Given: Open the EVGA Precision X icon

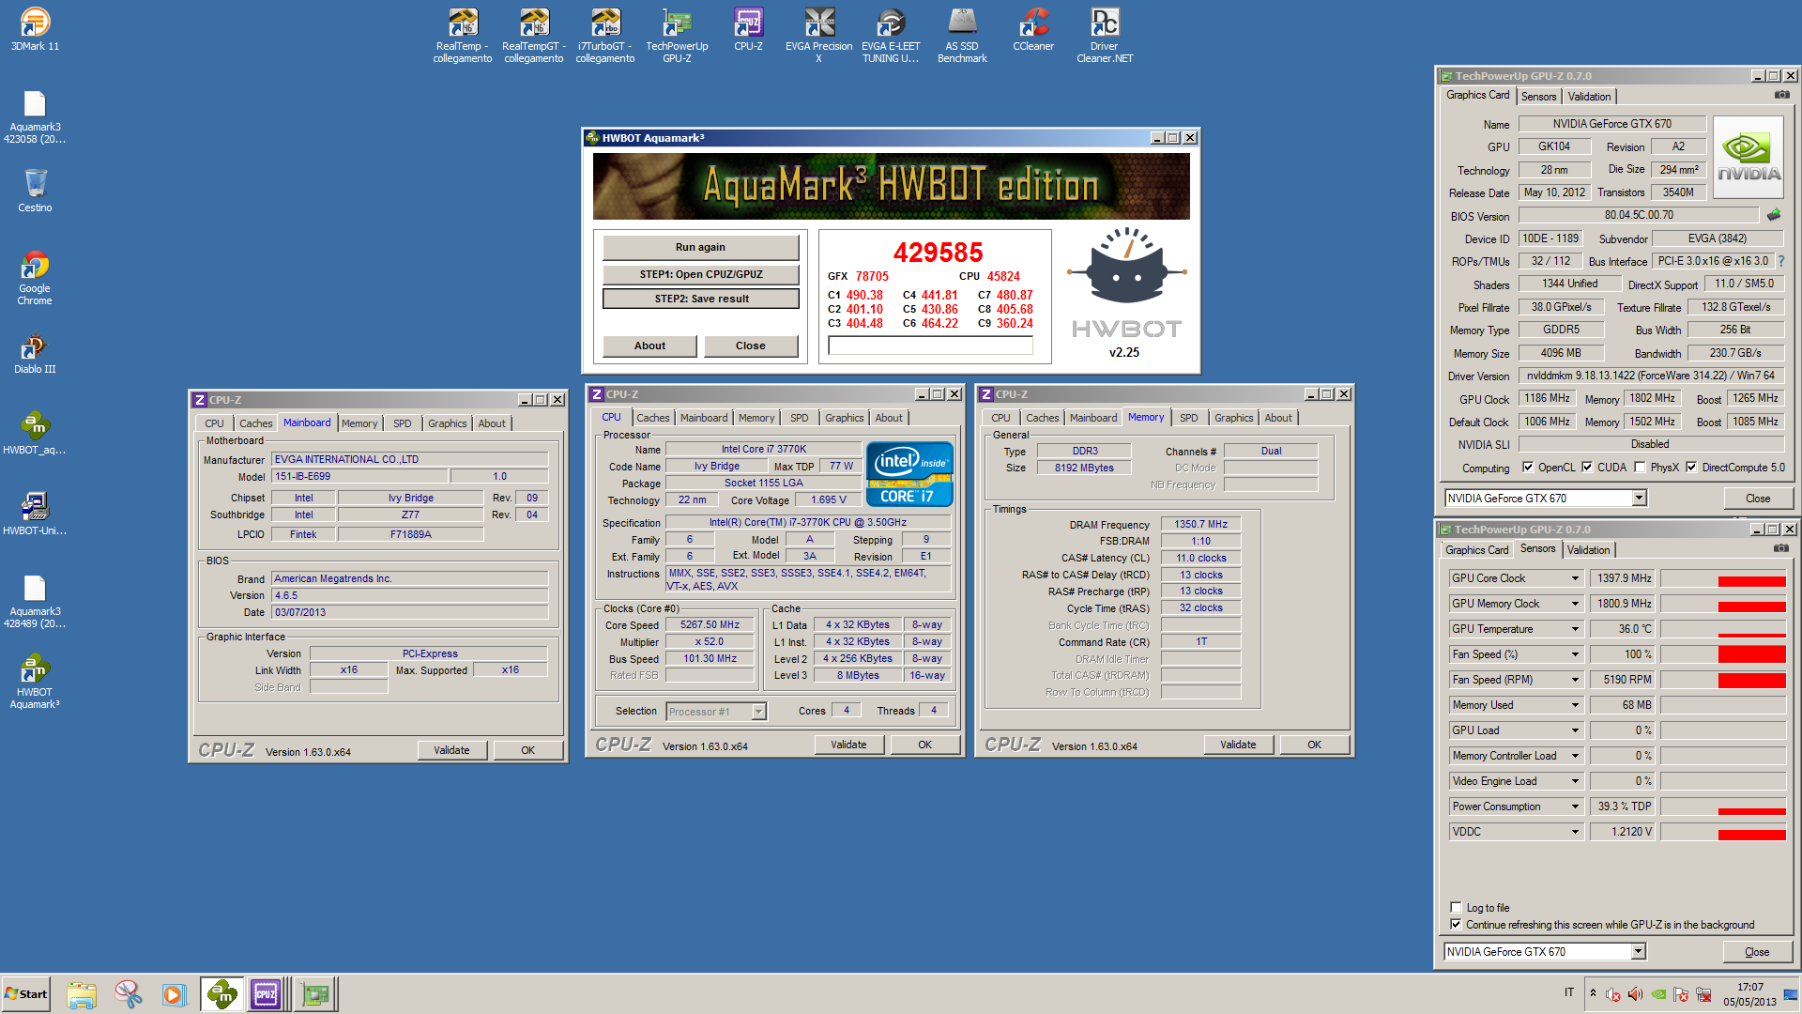Looking at the screenshot, I should click(x=819, y=35).
